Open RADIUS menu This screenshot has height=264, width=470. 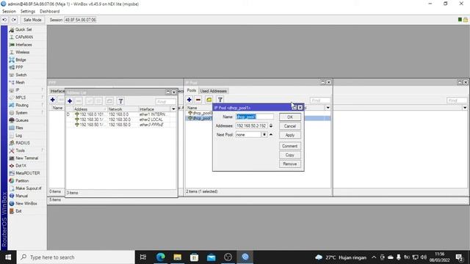(23, 143)
